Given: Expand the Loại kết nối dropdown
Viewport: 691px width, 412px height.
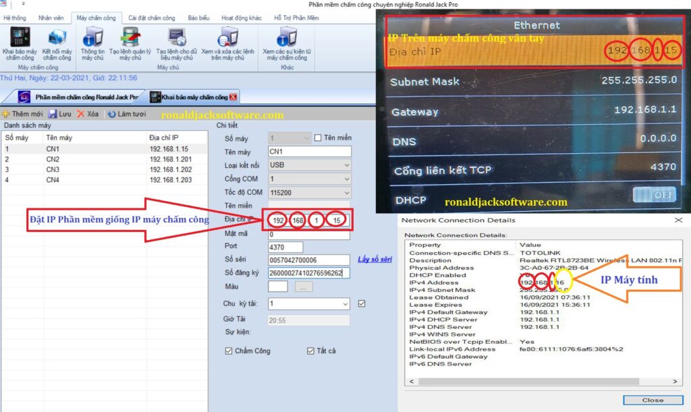Looking at the screenshot, I should (346, 165).
